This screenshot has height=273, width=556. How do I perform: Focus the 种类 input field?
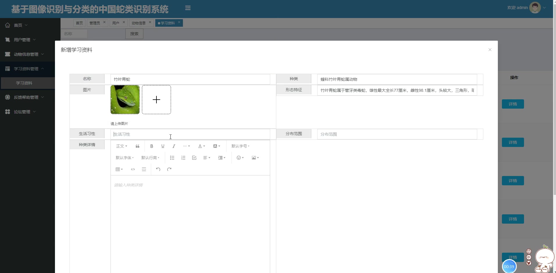[x=397, y=79]
